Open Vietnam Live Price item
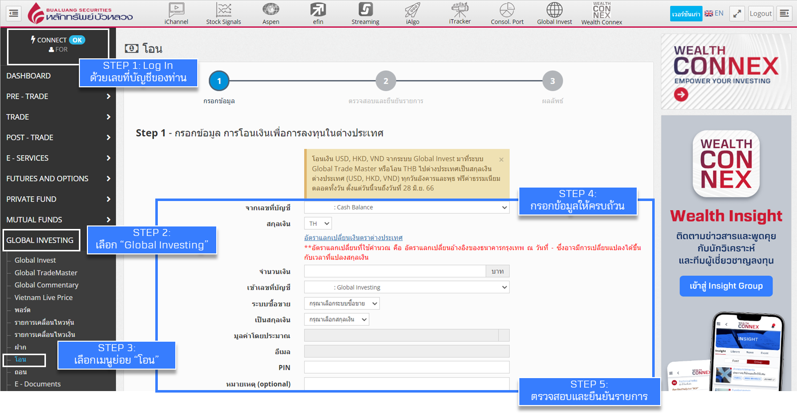Screen dimensions: 797x419 (x=43, y=298)
